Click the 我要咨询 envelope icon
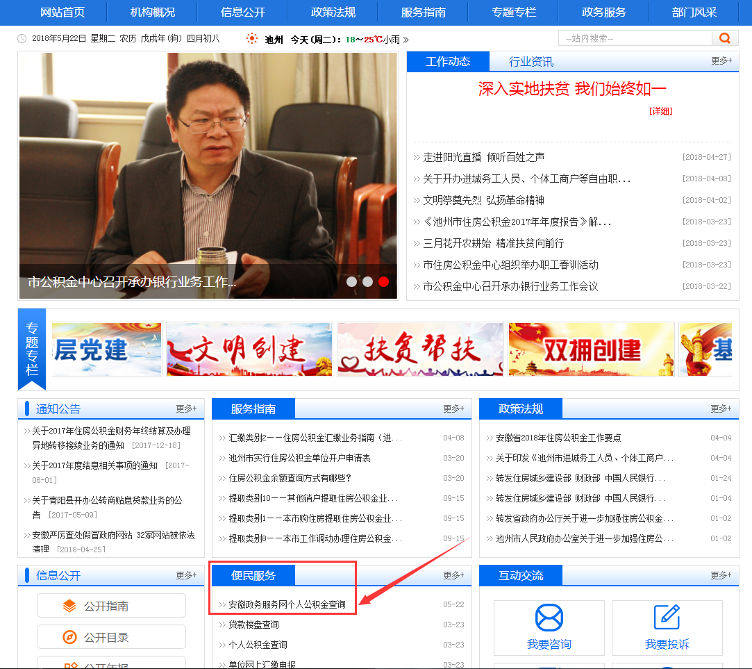Viewport: 752px width, 669px height. click(x=549, y=617)
